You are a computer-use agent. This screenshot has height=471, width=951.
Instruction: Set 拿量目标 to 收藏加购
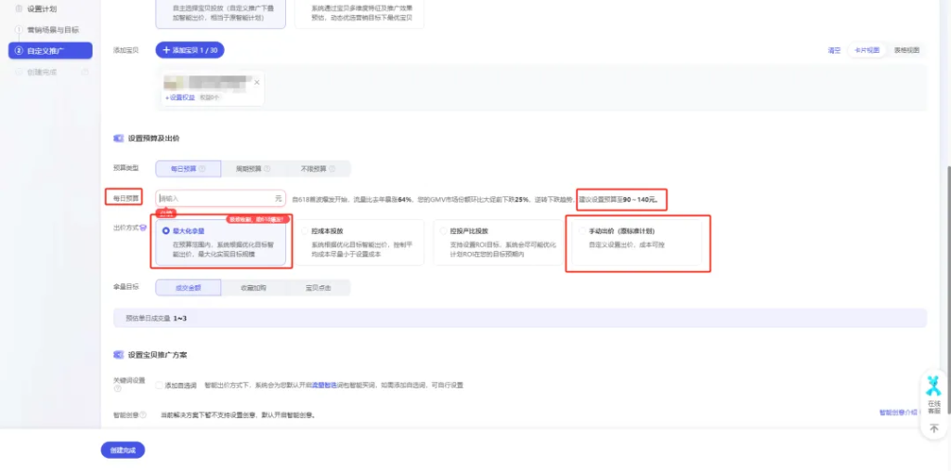[253, 288]
